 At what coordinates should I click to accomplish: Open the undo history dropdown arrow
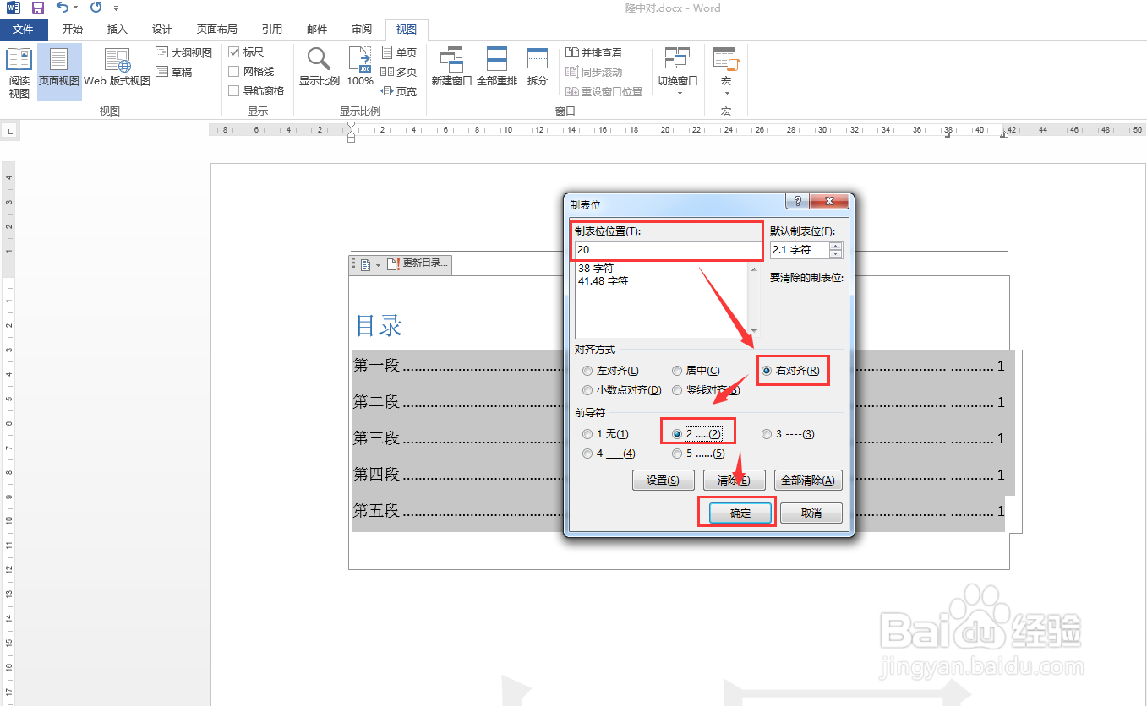click(x=75, y=8)
